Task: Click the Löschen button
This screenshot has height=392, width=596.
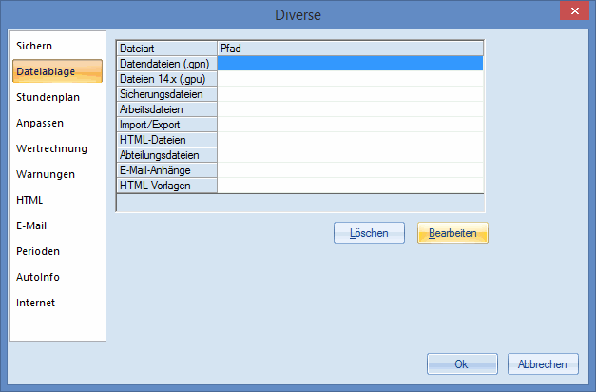Action: tap(369, 233)
